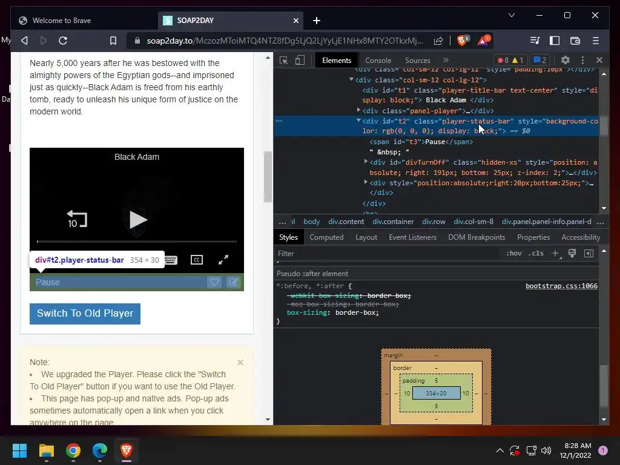This screenshot has height=465, width=620.
Task: Click div.row in breadcrumb trail
Action: coord(434,222)
